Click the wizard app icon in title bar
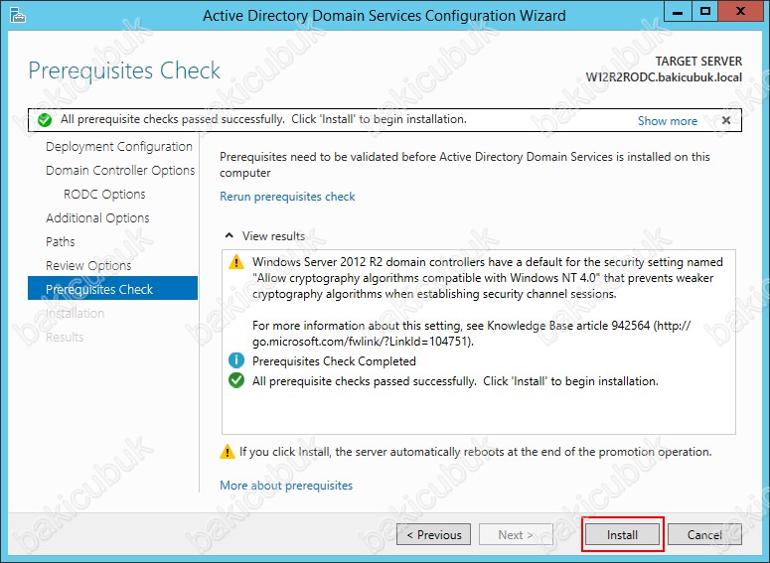This screenshot has width=770, height=563. [x=18, y=15]
